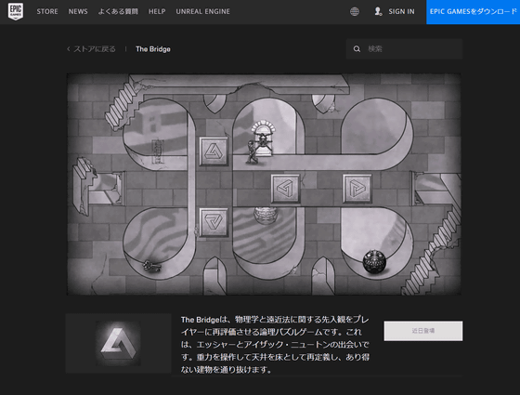Click The Bridge breadcrumb title

coord(153,49)
